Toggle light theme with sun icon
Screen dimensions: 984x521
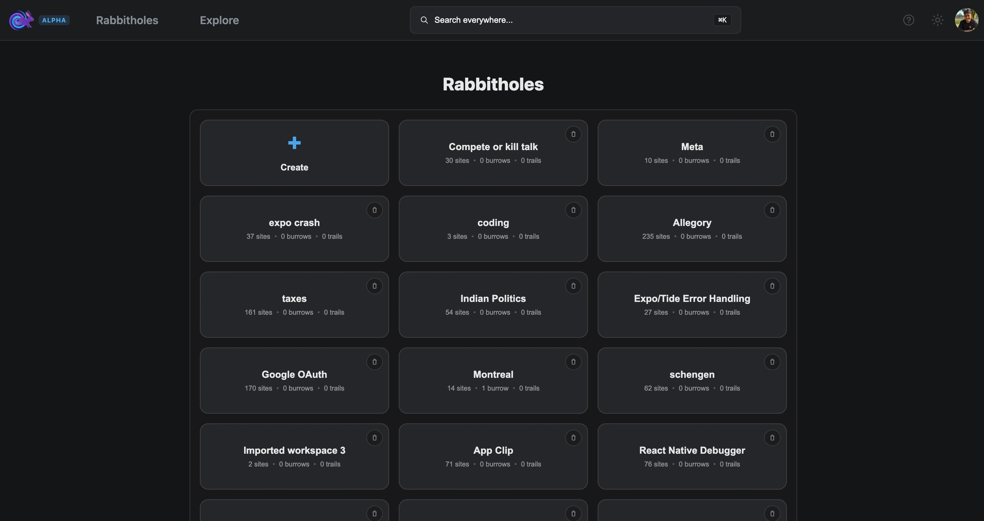pos(937,20)
